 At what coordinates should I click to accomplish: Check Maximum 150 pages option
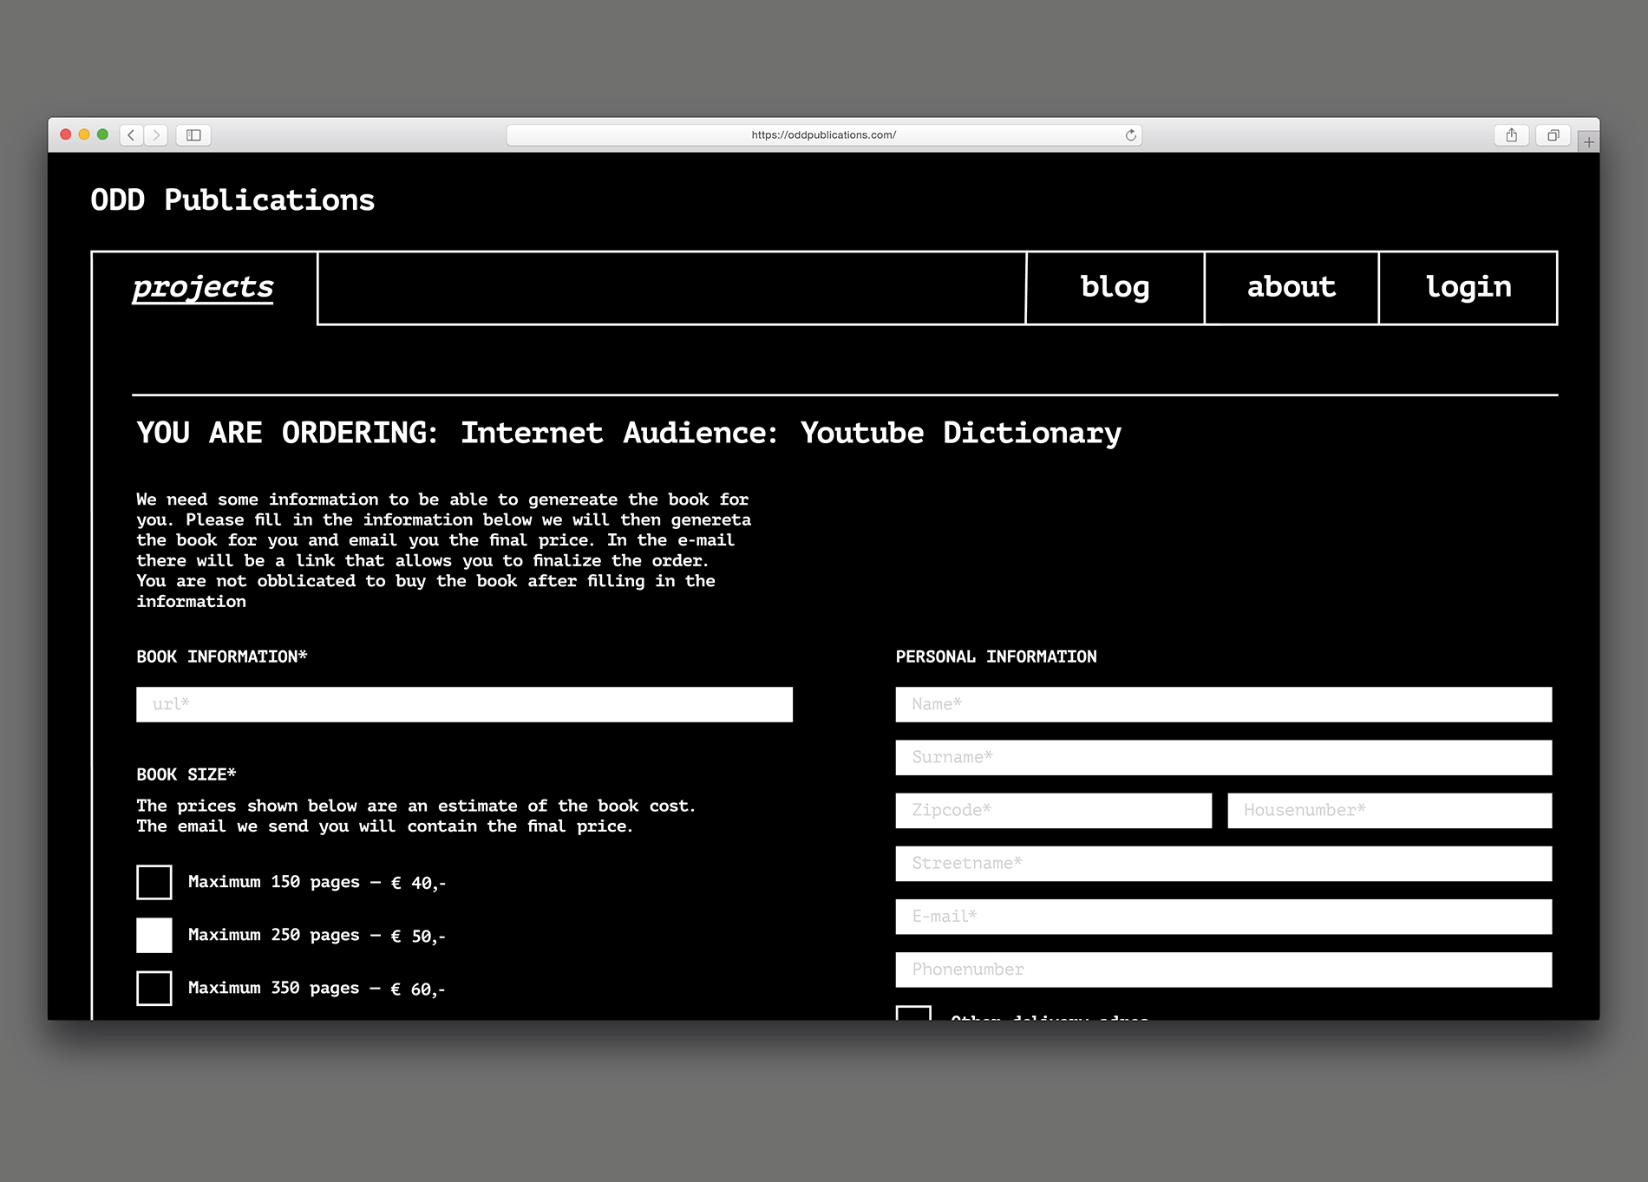click(154, 882)
